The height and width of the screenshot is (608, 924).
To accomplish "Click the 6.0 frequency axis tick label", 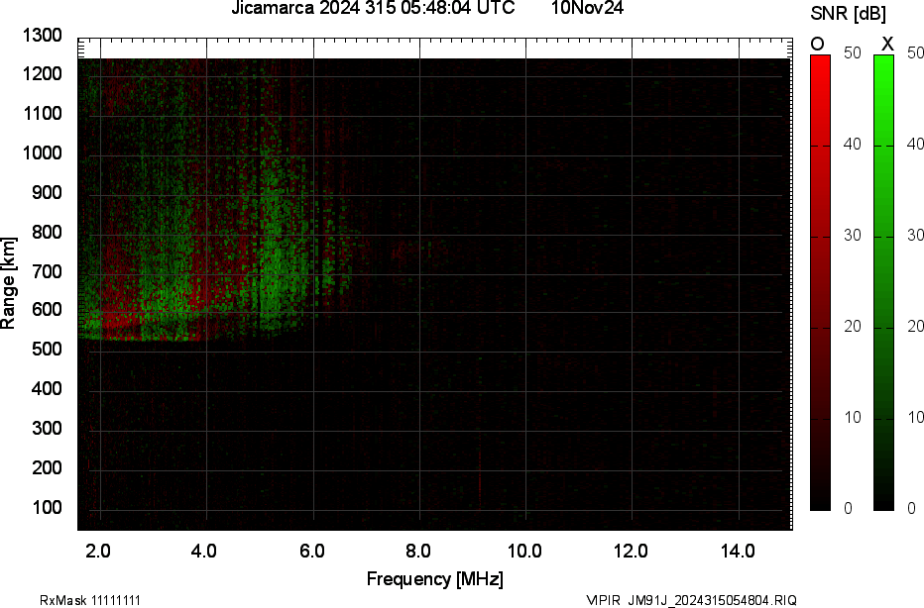I will coord(311,551).
